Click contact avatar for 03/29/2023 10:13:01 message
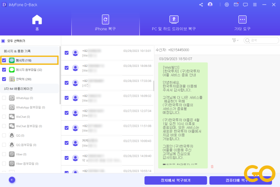The height and width of the screenshot is (187, 280). [75, 53]
